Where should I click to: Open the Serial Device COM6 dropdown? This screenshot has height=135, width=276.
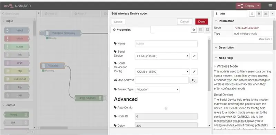(162, 56)
